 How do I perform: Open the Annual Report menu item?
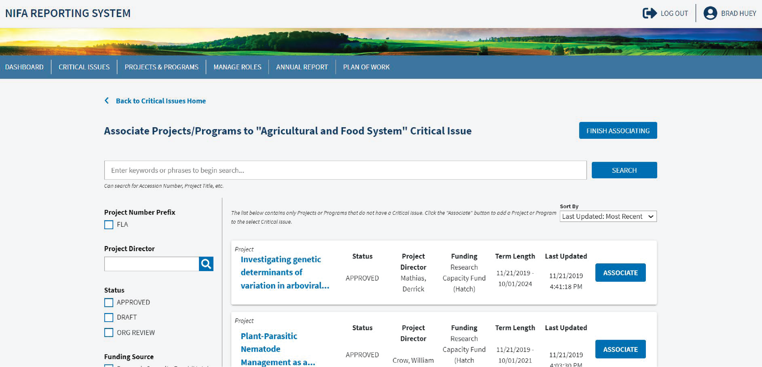pyautogui.click(x=302, y=67)
